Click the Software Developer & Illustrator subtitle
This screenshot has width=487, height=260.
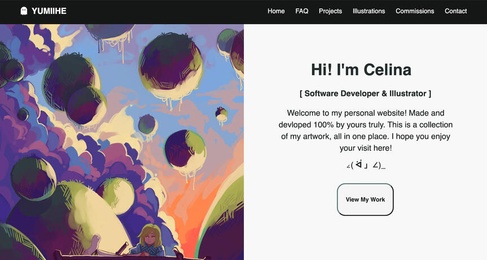(365, 94)
